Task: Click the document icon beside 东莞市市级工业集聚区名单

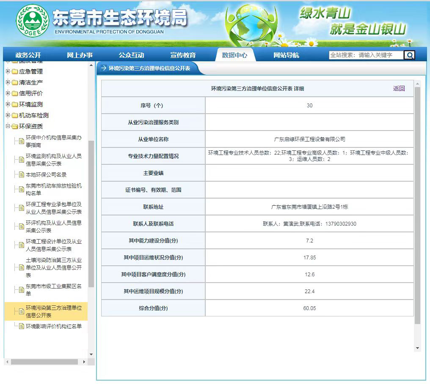Action: click(x=22, y=289)
